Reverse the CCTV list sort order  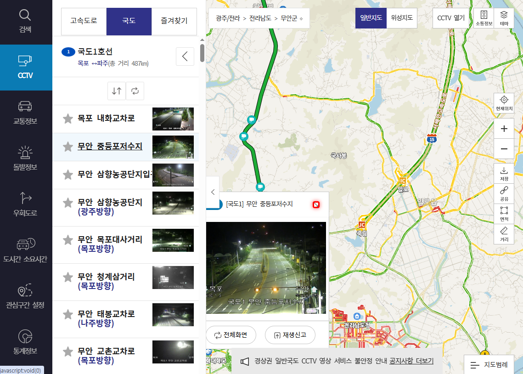(x=117, y=91)
